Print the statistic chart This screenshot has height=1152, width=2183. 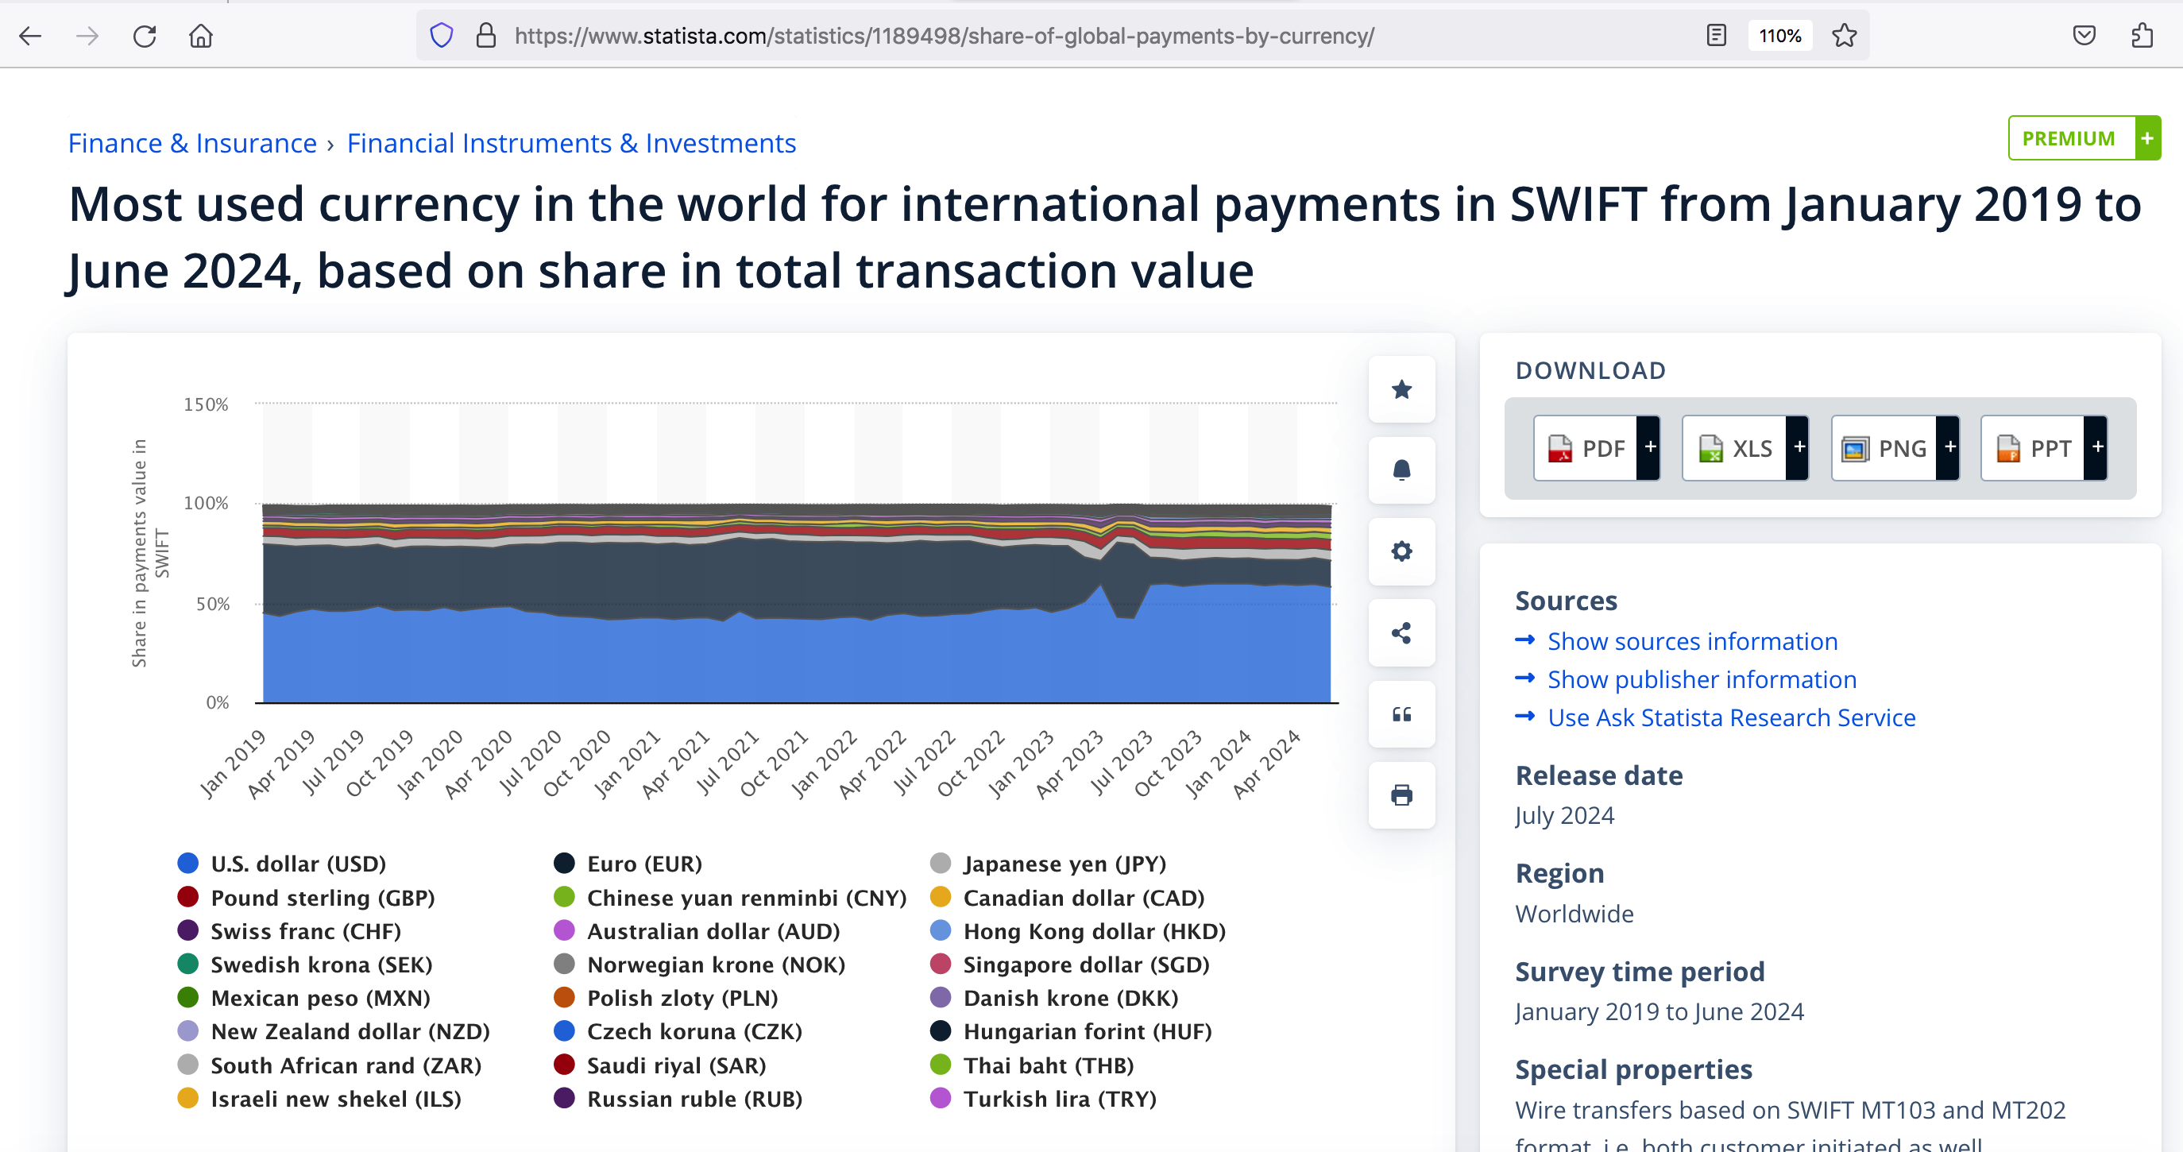click(x=1401, y=795)
